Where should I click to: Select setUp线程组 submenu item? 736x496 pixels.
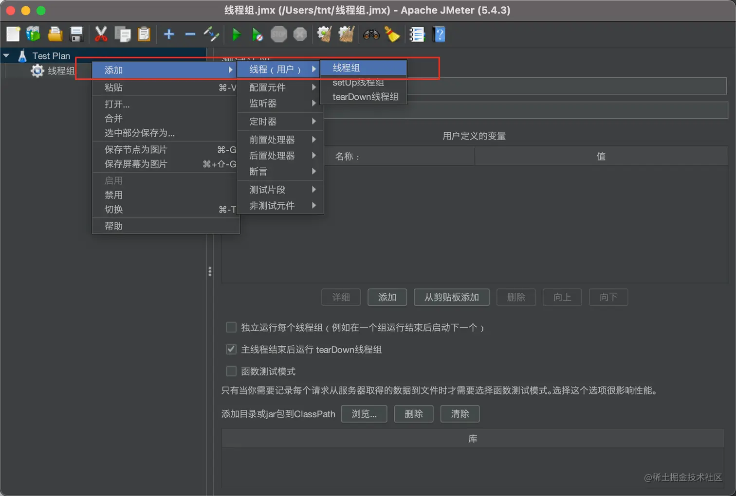point(363,83)
